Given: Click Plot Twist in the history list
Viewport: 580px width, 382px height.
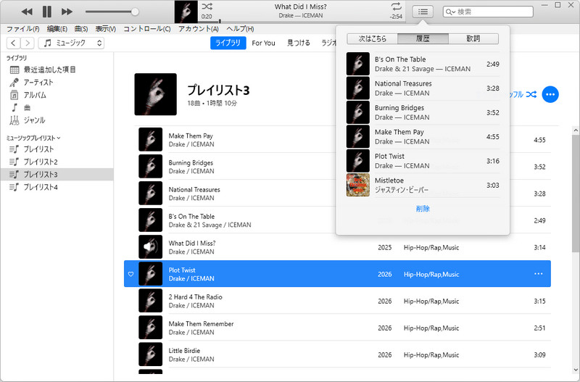Looking at the screenshot, I should tap(423, 161).
